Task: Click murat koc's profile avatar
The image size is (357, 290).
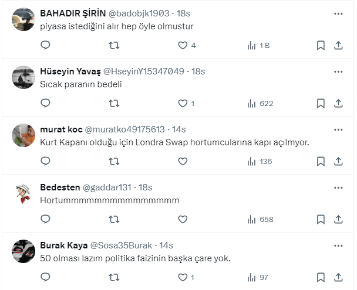Action: [x=23, y=135]
